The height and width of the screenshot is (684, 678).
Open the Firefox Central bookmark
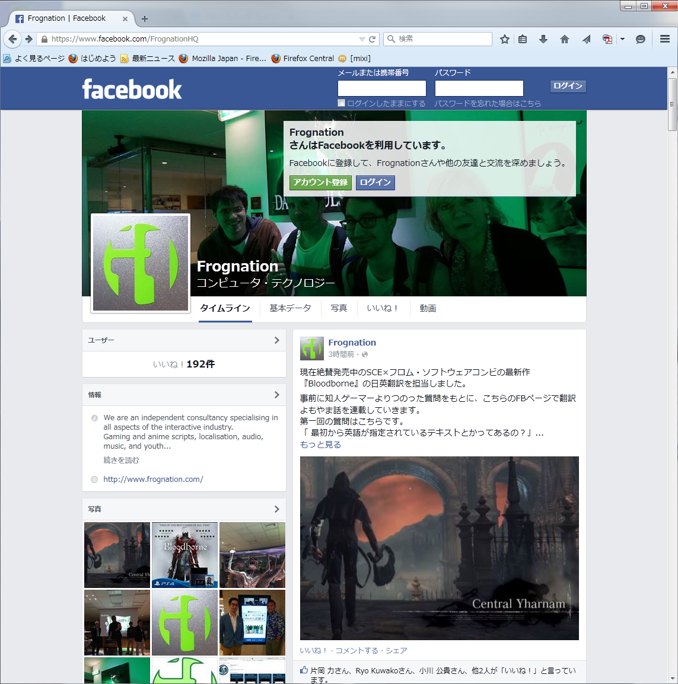coord(303,59)
